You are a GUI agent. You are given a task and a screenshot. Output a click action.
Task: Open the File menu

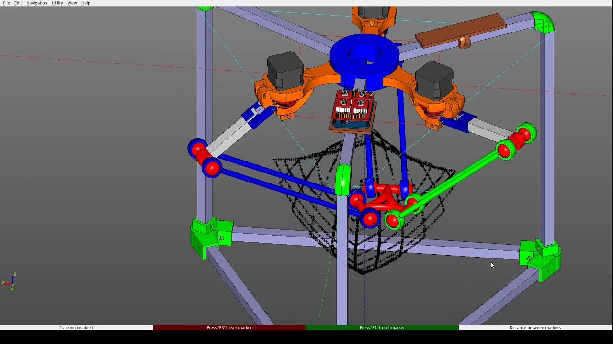tap(6, 3)
